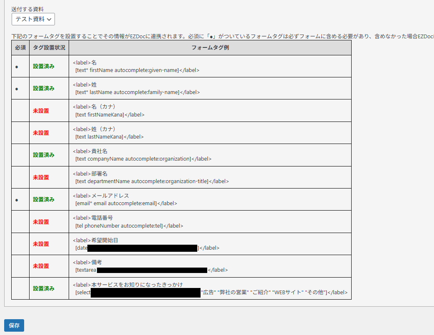Viewport: 434px width, 335px height.
Task: Click the dropdown chevron next to テスト資料
Action: (x=49, y=19)
